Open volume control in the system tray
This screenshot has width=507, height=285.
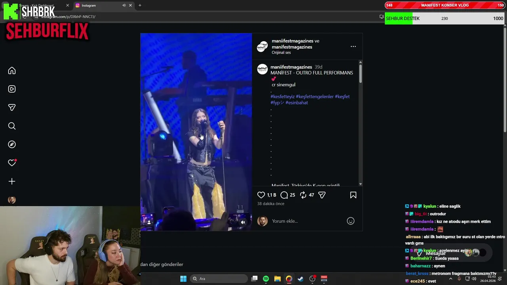[474, 279]
